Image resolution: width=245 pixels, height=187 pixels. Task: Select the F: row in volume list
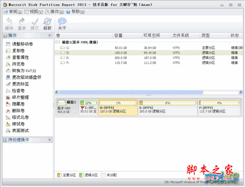[149, 63]
